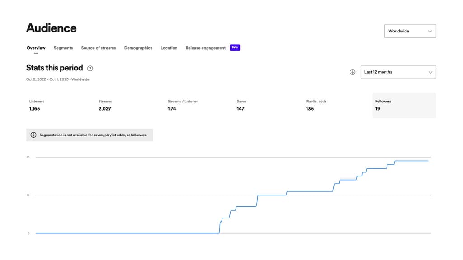The width and height of the screenshot is (463, 260).
Task: Open the Demographics tab
Action: point(138,48)
